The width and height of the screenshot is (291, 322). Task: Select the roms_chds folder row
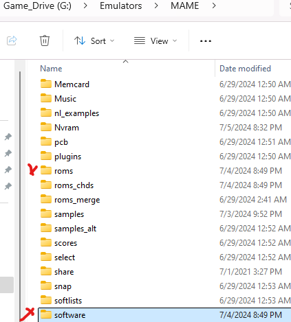[164, 185]
